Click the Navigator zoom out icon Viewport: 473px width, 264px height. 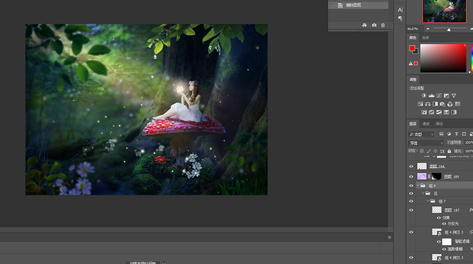(427, 29)
